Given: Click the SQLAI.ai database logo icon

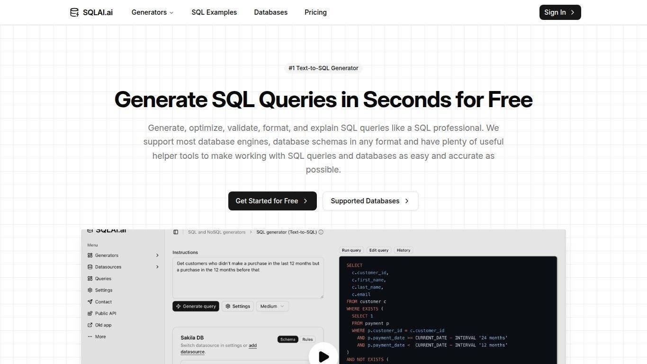Looking at the screenshot, I should coord(74,12).
